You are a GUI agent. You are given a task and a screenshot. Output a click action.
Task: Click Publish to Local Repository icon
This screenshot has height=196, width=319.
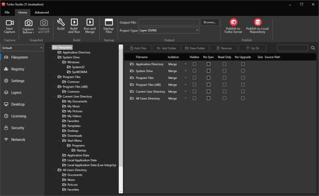pyautogui.click(x=258, y=22)
